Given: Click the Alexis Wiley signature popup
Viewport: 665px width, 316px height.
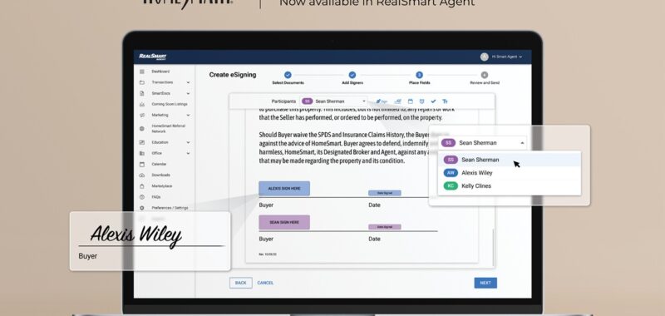Looking at the screenshot, I should [x=150, y=241].
